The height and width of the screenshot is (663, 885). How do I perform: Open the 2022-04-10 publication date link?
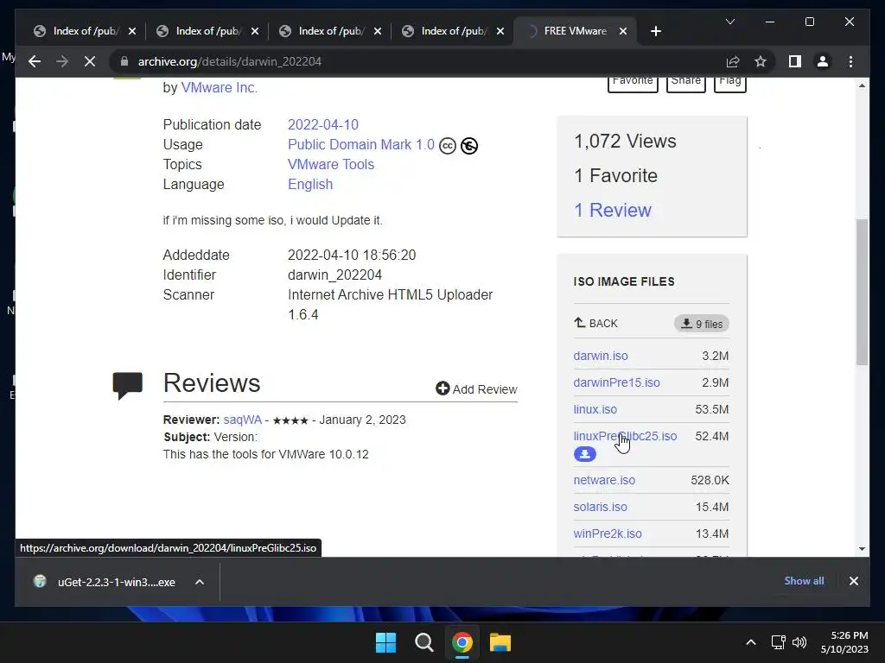coord(323,124)
